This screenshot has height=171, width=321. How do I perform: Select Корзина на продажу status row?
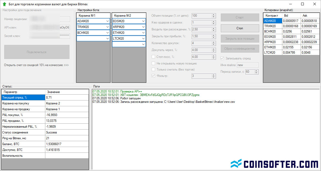45,109
